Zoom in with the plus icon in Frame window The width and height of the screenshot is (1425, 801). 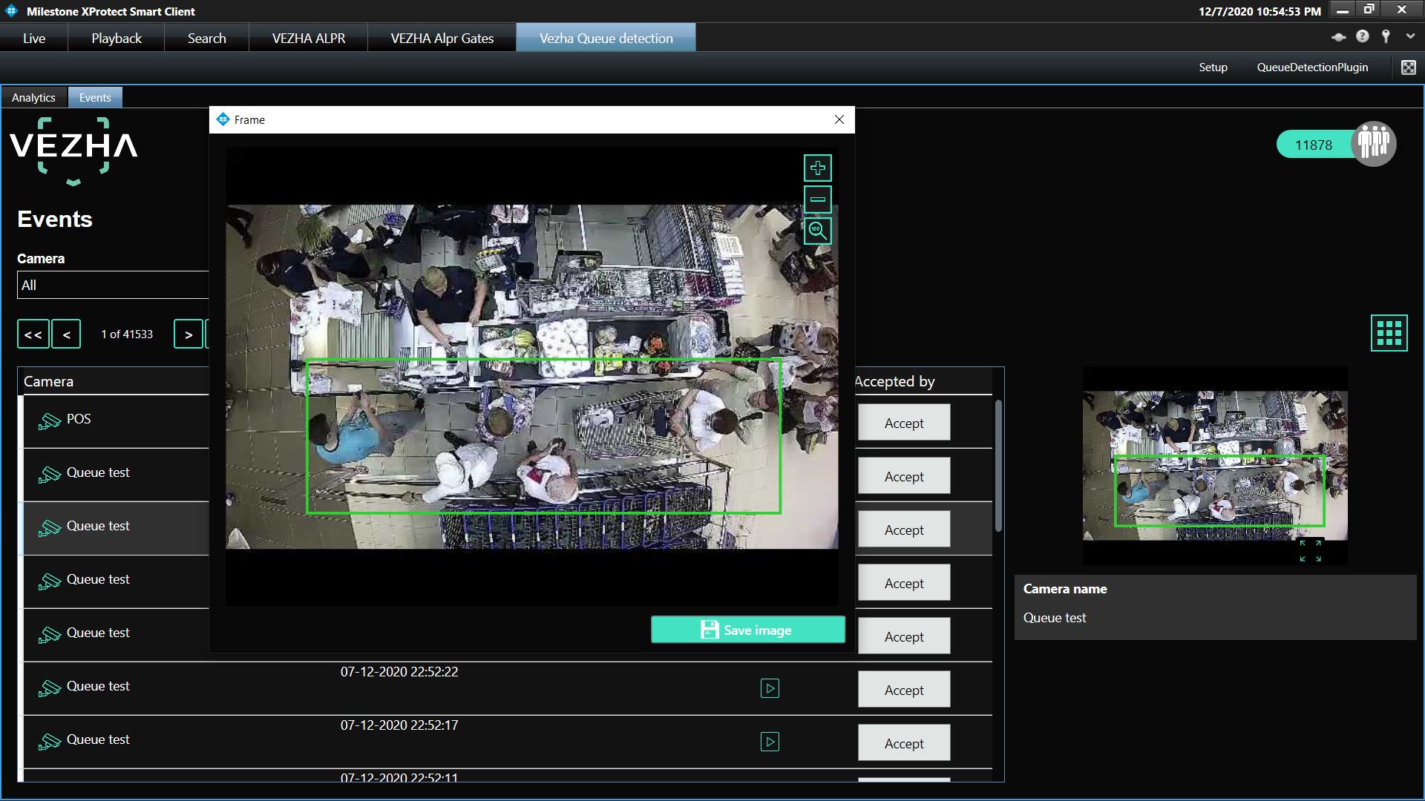click(817, 168)
